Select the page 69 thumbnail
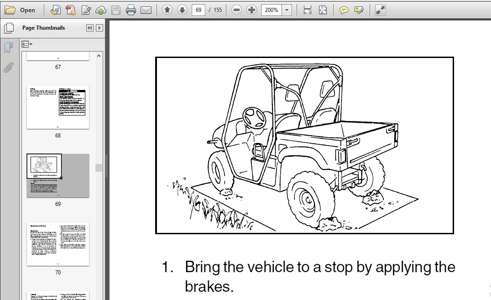Image resolution: width=491 pixels, height=300 pixels. [x=58, y=175]
